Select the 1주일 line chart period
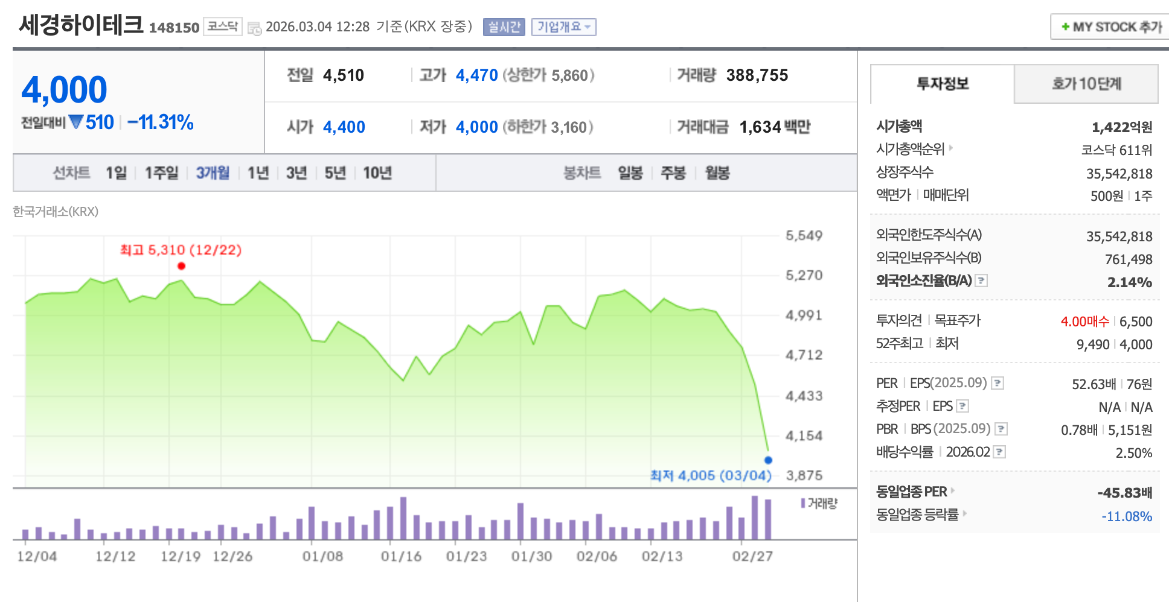1169x602 pixels. tap(161, 173)
